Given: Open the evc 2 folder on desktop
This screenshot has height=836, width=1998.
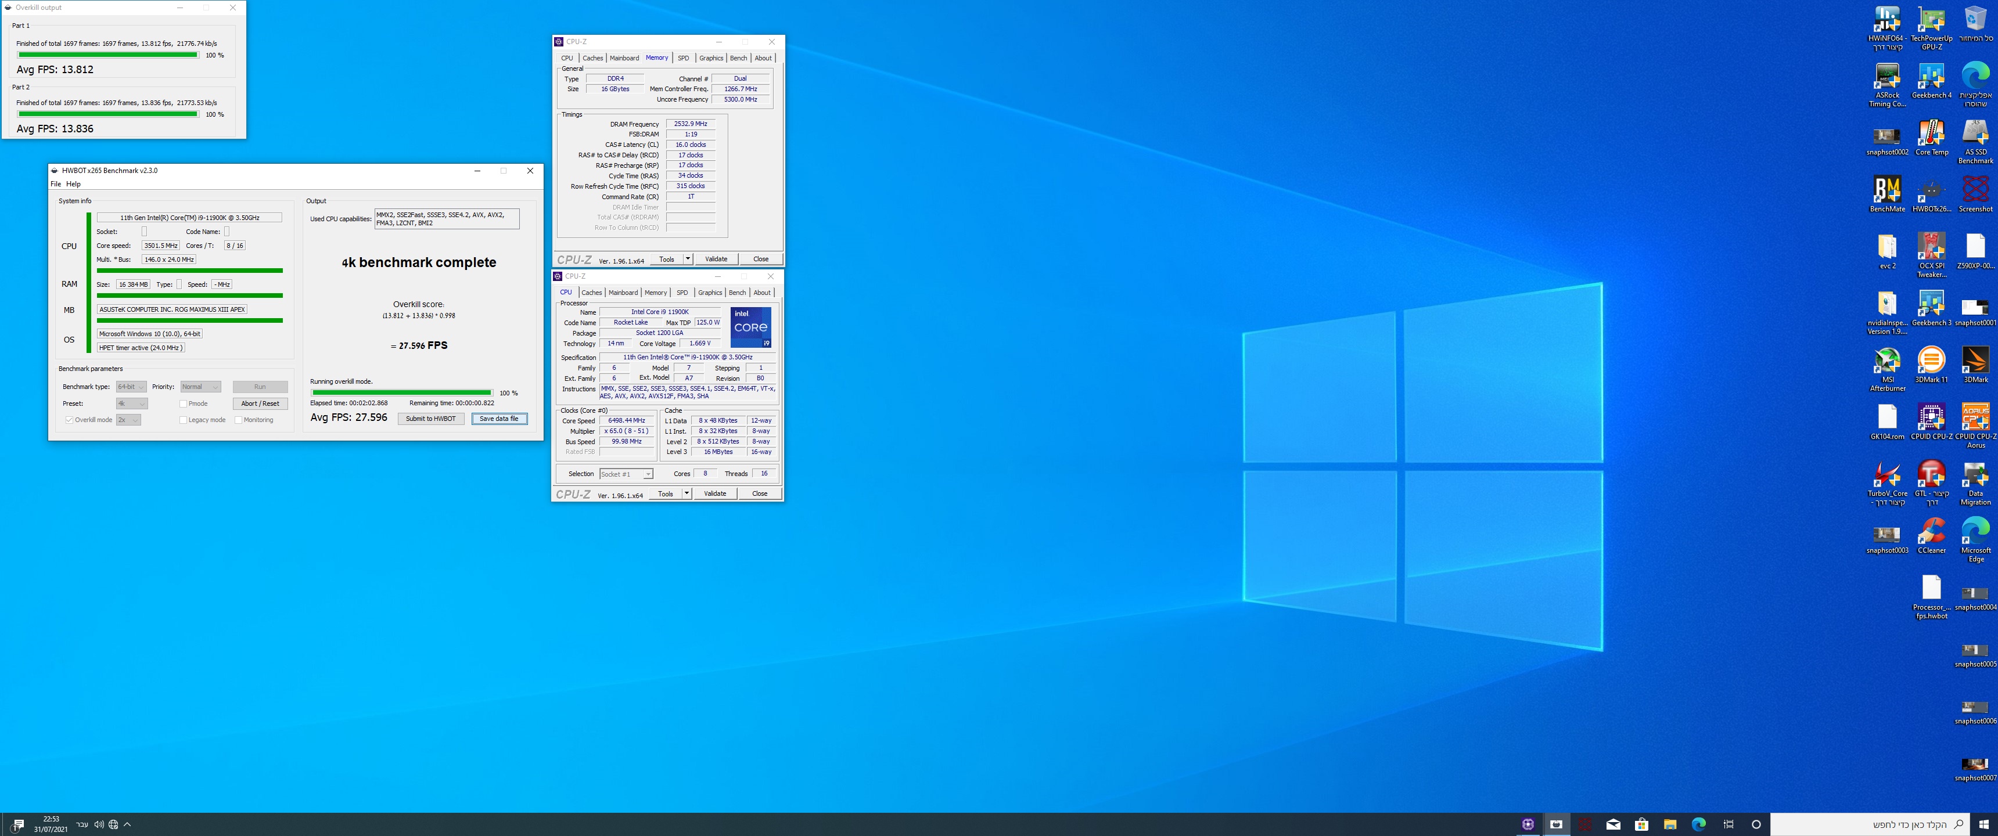Looking at the screenshot, I should [x=1887, y=251].
